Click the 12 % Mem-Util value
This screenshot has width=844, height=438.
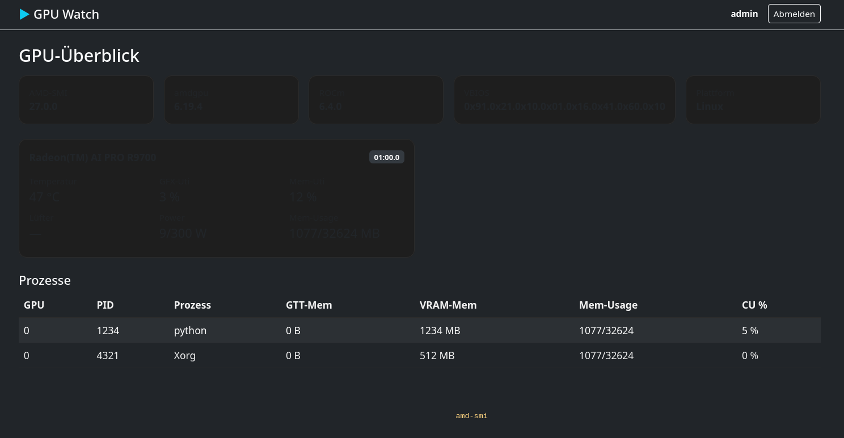tap(303, 197)
